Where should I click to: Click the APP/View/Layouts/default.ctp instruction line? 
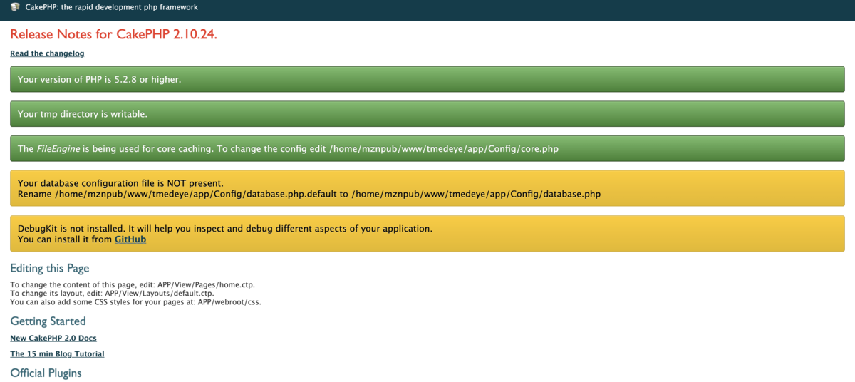pos(112,293)
